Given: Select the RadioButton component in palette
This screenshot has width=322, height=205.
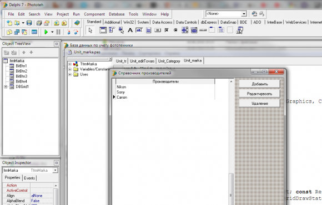Looking at the screenshot, I should click(175, 30).
